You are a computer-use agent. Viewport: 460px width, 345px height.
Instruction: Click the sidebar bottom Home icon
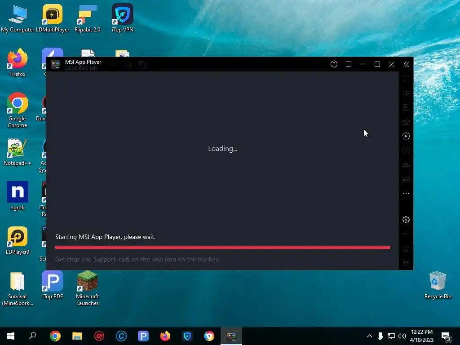tap(406, 248)
